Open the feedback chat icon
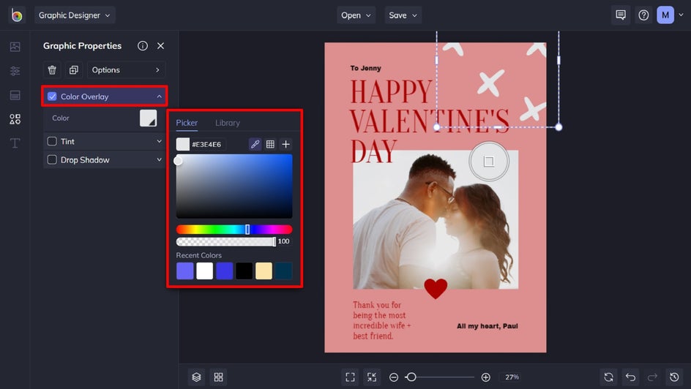The image size is (691, 389). coord(621,15)
